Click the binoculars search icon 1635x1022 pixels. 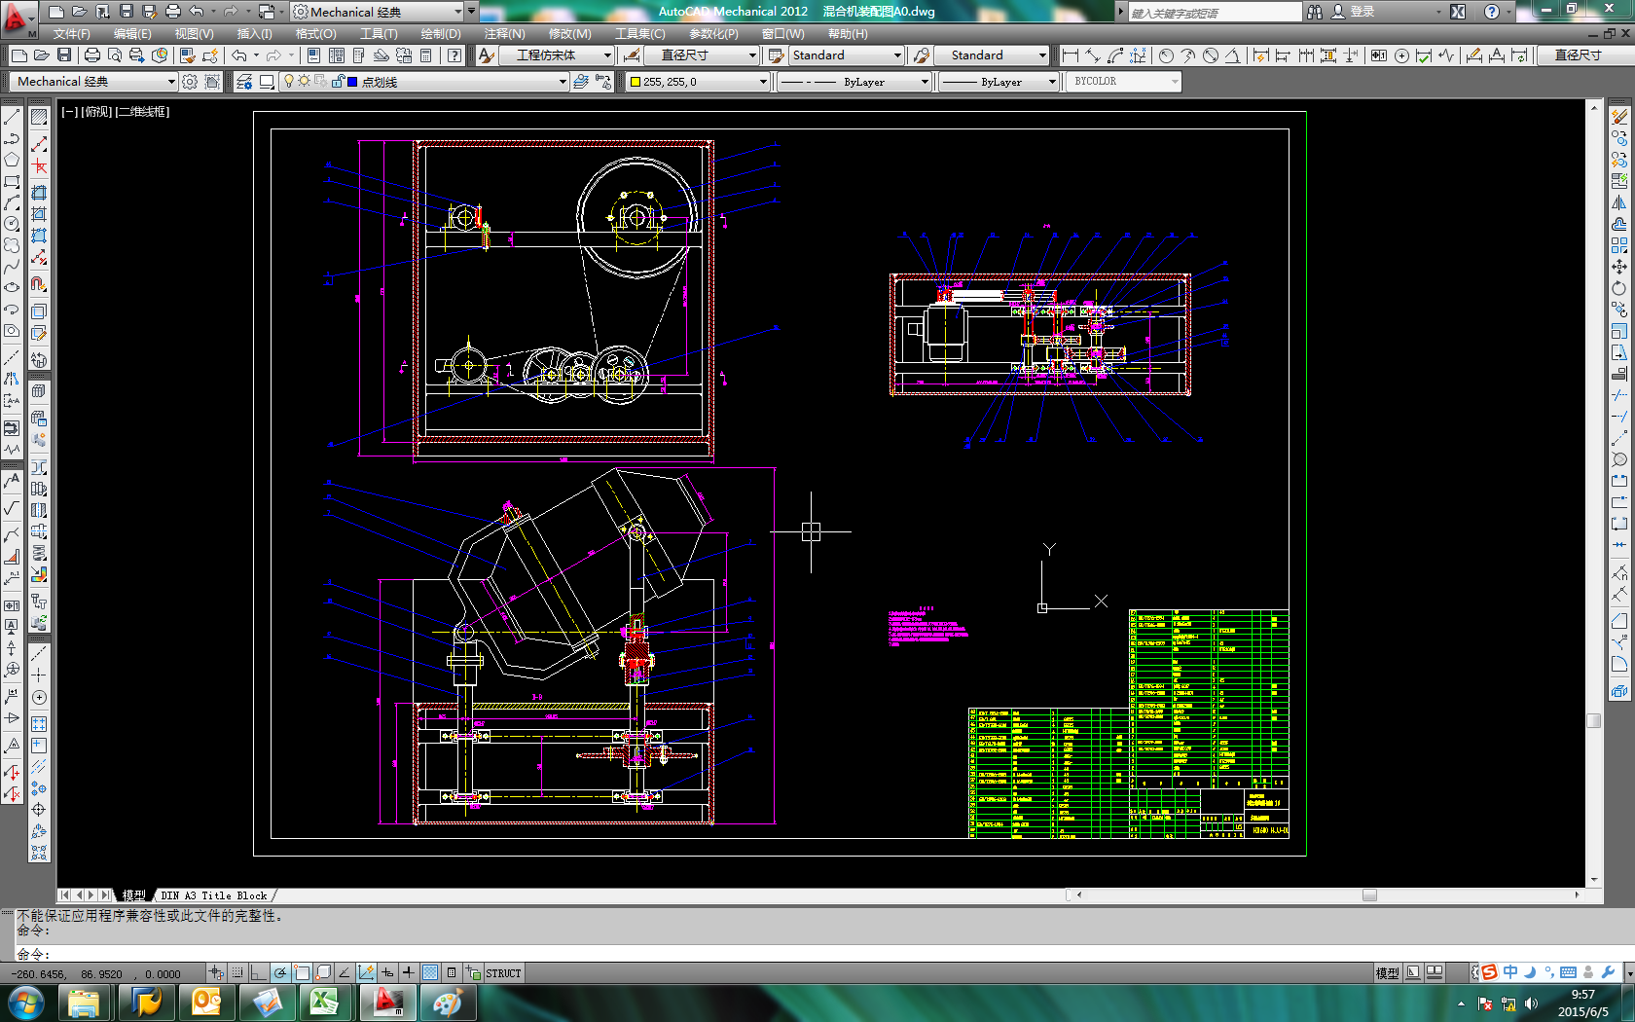[1315, 12]
